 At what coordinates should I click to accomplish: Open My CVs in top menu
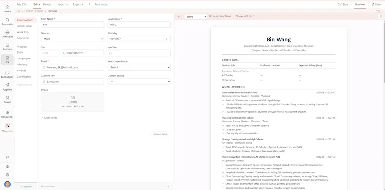coord(22,4)
